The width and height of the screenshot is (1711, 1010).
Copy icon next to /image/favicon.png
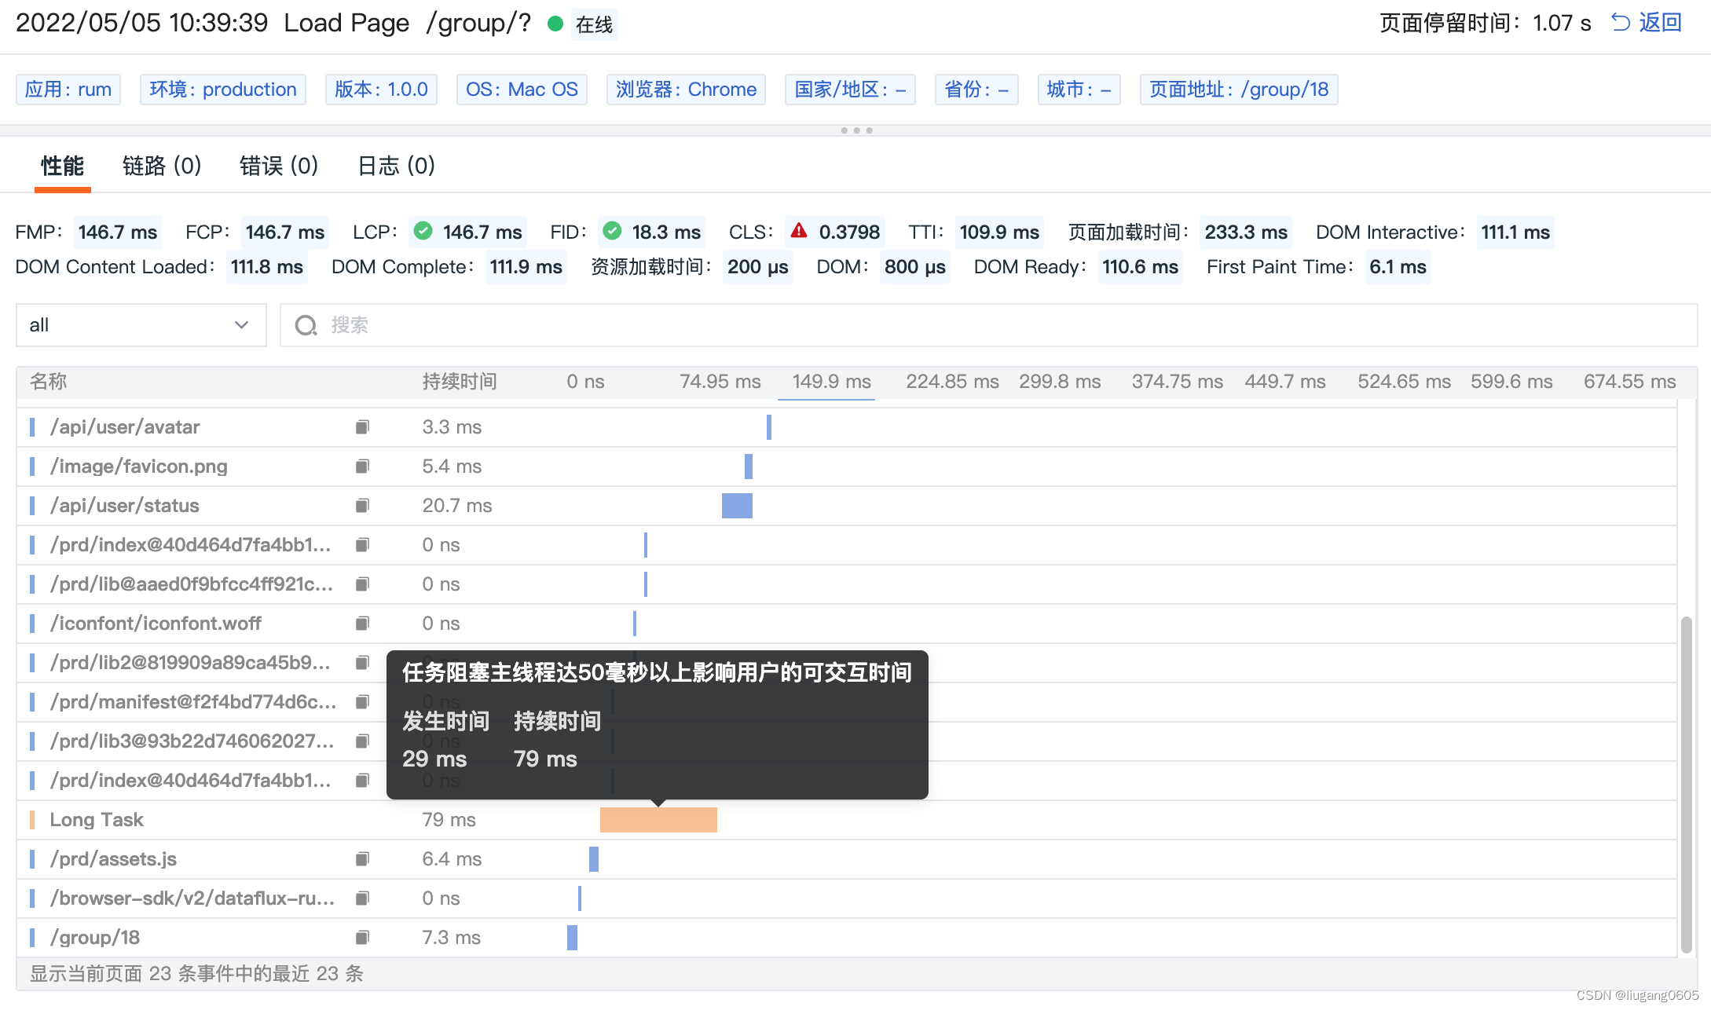point(362,467)
